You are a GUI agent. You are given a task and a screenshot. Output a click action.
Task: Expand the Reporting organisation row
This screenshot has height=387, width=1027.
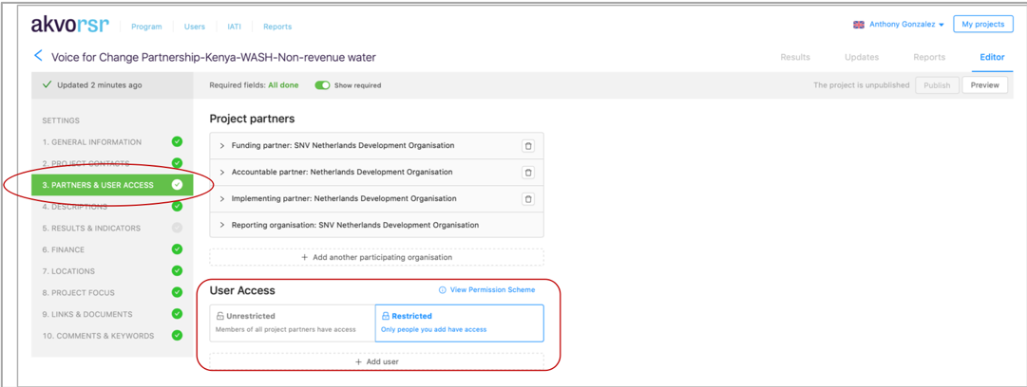coord(222,226)
